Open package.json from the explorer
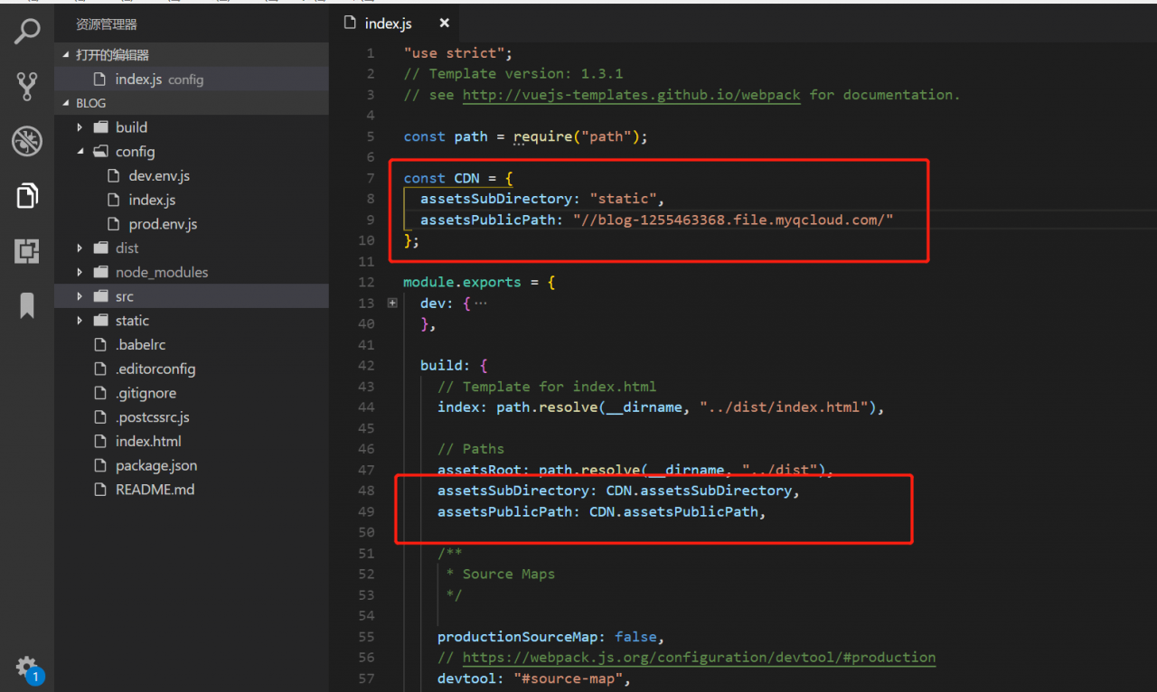The width and height of the screenshot is (1157, 692). coord(155,465)
